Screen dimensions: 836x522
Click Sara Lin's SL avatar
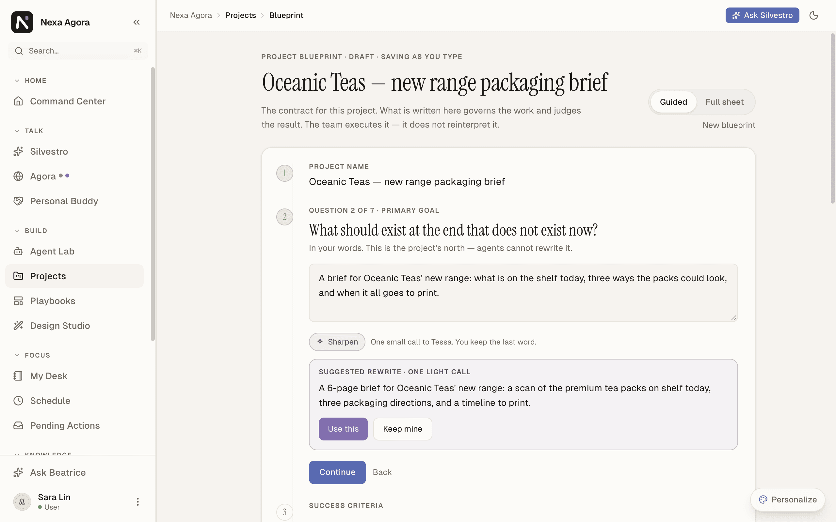pos(22,502)
